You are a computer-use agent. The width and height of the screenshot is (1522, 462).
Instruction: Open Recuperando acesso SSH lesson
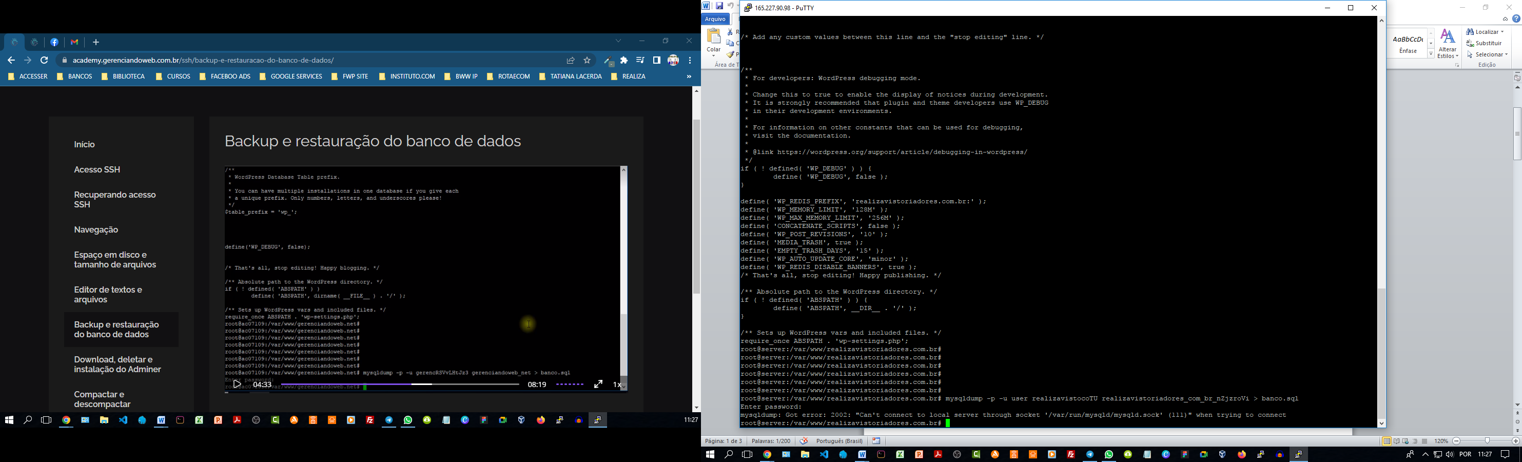pos(114,200)
